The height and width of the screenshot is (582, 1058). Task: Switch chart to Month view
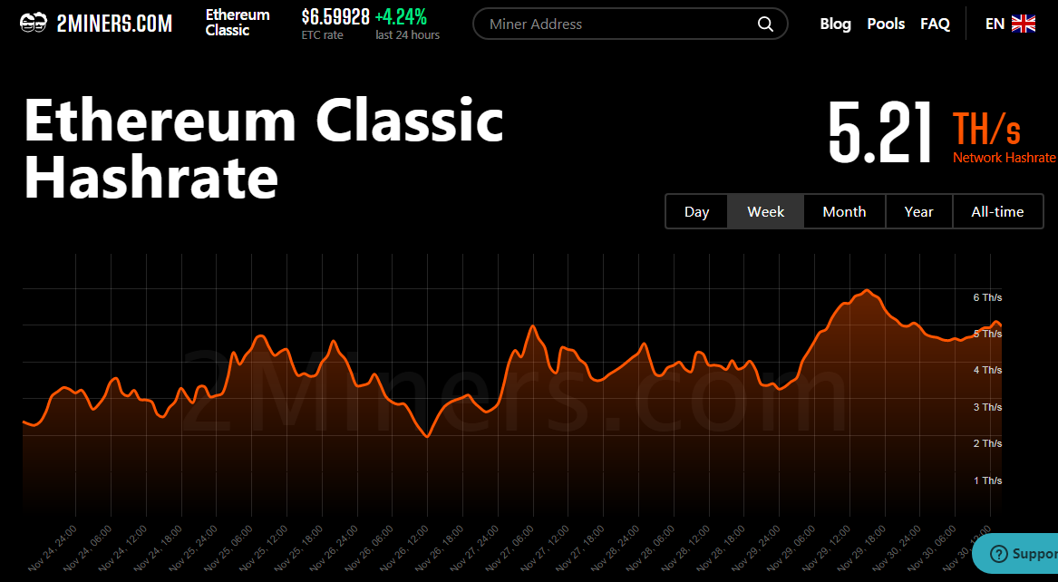[x=844, y=212]
